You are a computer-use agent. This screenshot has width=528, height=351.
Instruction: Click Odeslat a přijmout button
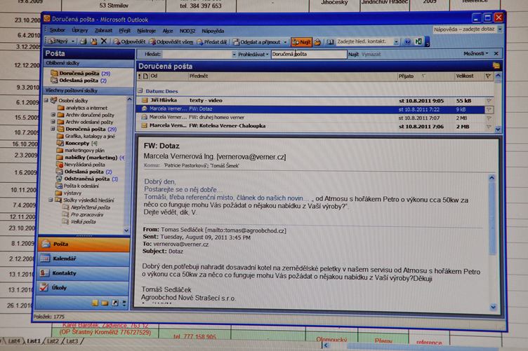256,42
